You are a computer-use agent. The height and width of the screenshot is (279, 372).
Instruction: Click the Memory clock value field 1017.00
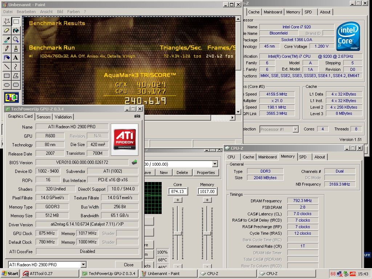(x=207, y=191)
